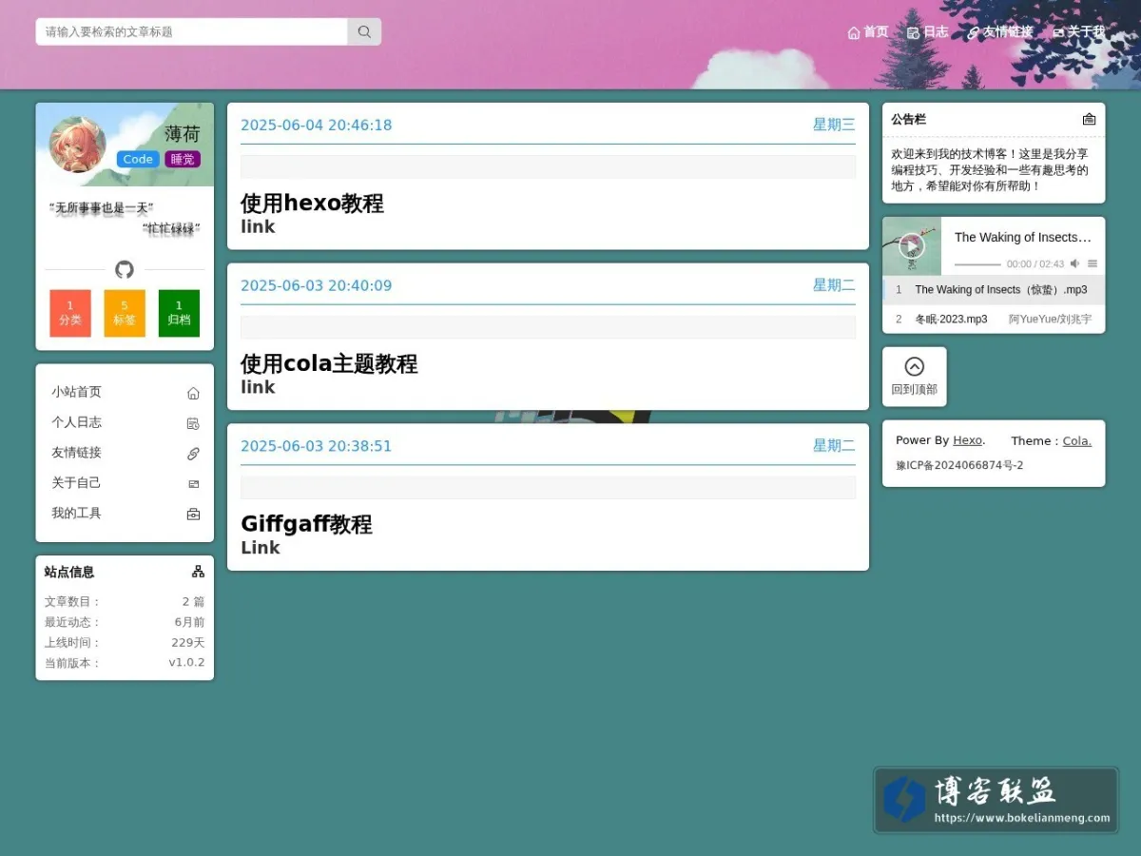Click the date 2025-06-03 20:40:09

316,285
